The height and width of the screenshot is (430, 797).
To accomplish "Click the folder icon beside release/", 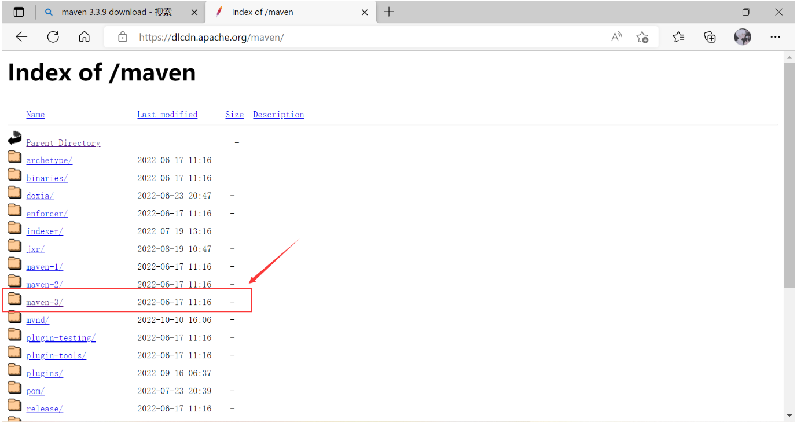I will [14, 406].
